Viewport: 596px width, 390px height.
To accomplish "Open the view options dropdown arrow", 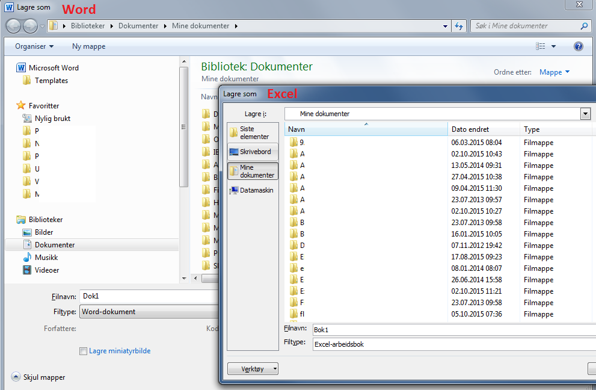I will 553,46.
